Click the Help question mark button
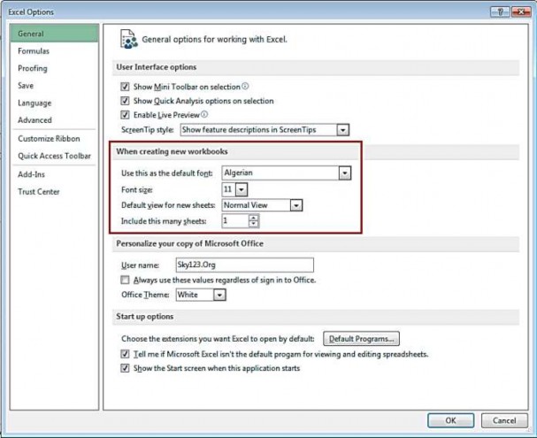The image size is (537, 438). pyautogui.click(x=501, y=11)
